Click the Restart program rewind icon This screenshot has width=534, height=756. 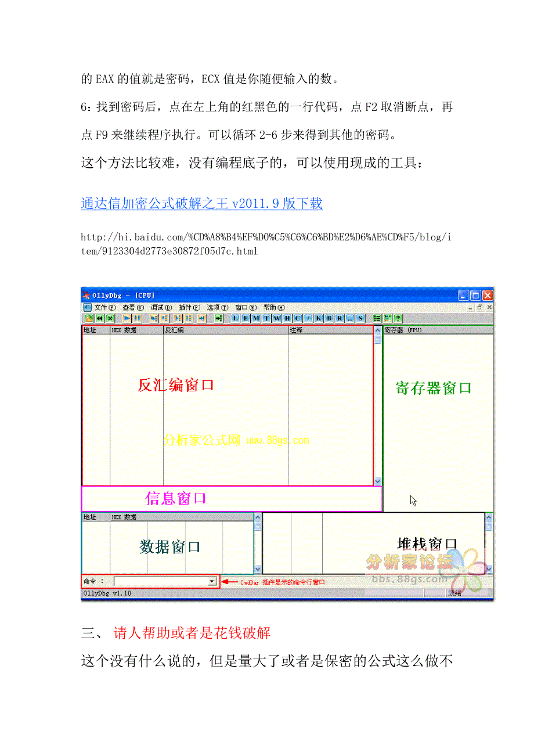tap(99, 318)
